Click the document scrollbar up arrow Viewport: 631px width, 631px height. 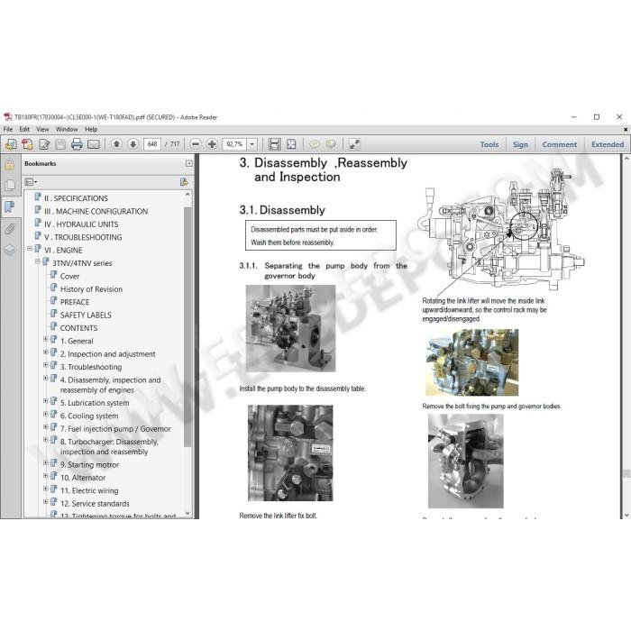(x=626, y=159)
